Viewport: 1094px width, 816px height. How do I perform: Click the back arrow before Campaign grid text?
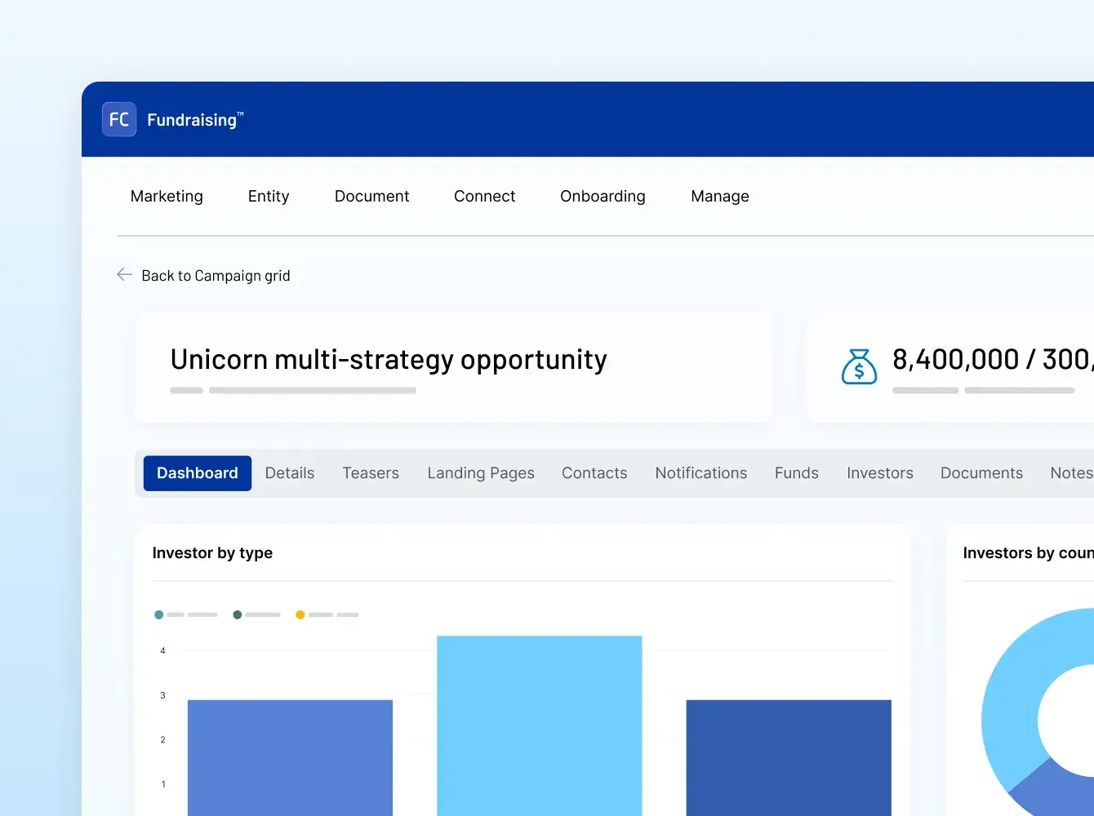point(123,275)
